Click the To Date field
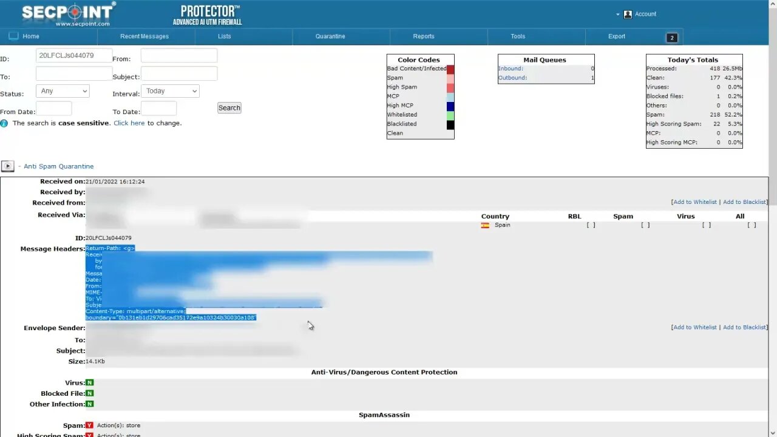This screenshot has height=437, width=777. coord(159,109)
